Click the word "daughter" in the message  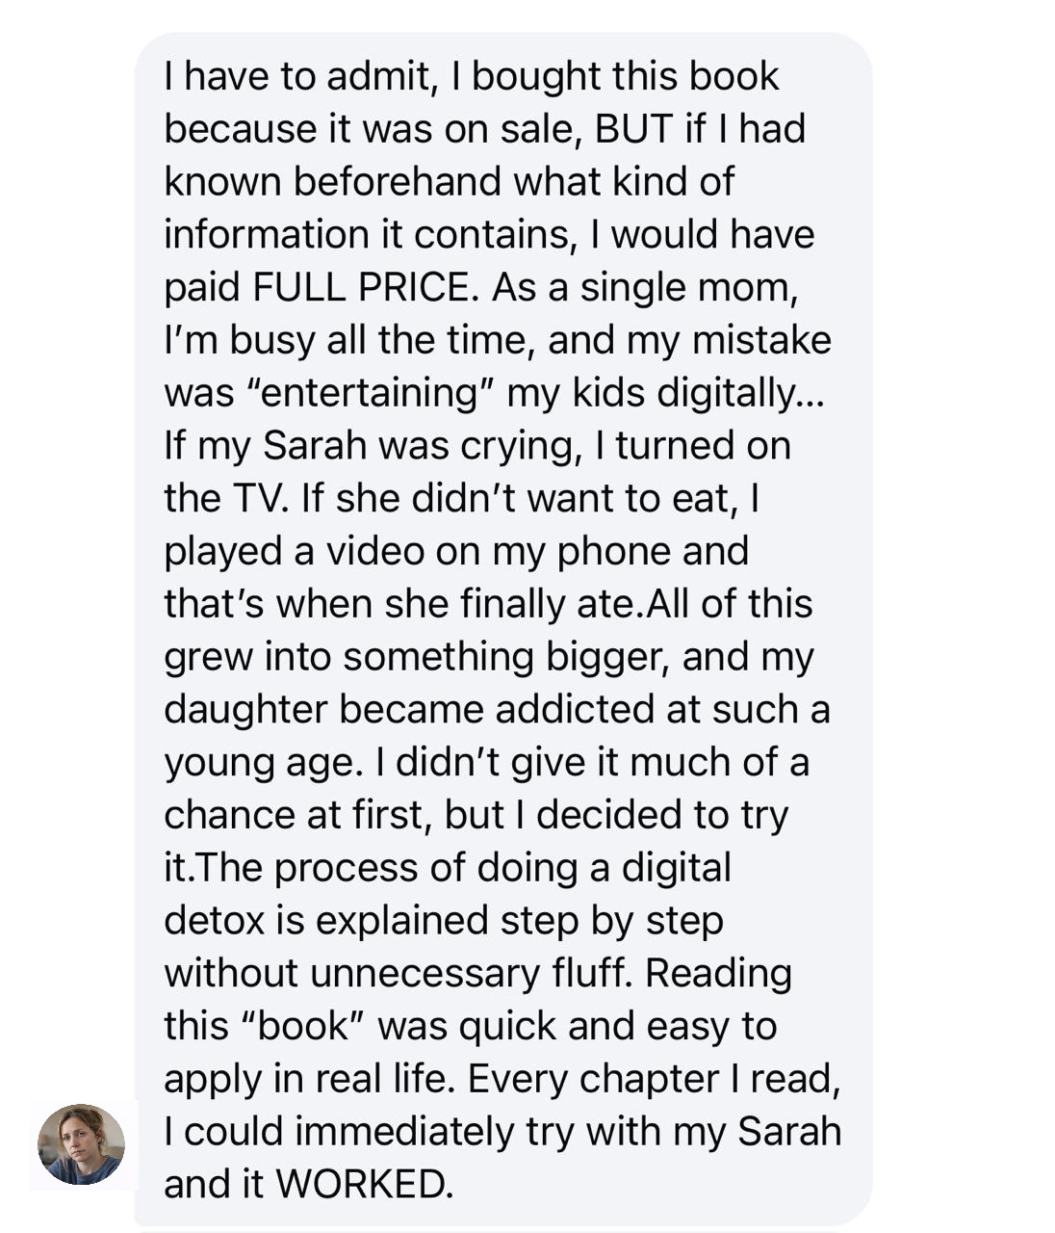(244, 709)
